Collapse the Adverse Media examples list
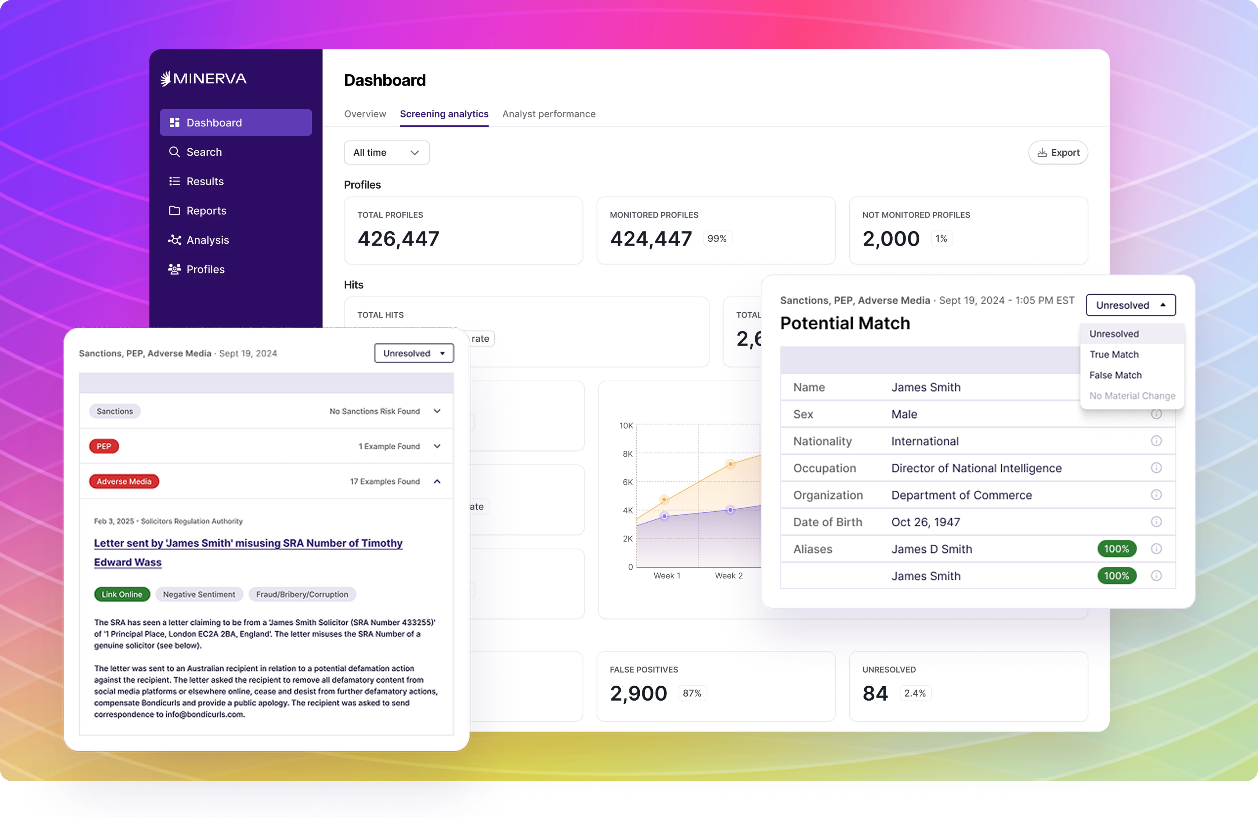 coord(437,482)
